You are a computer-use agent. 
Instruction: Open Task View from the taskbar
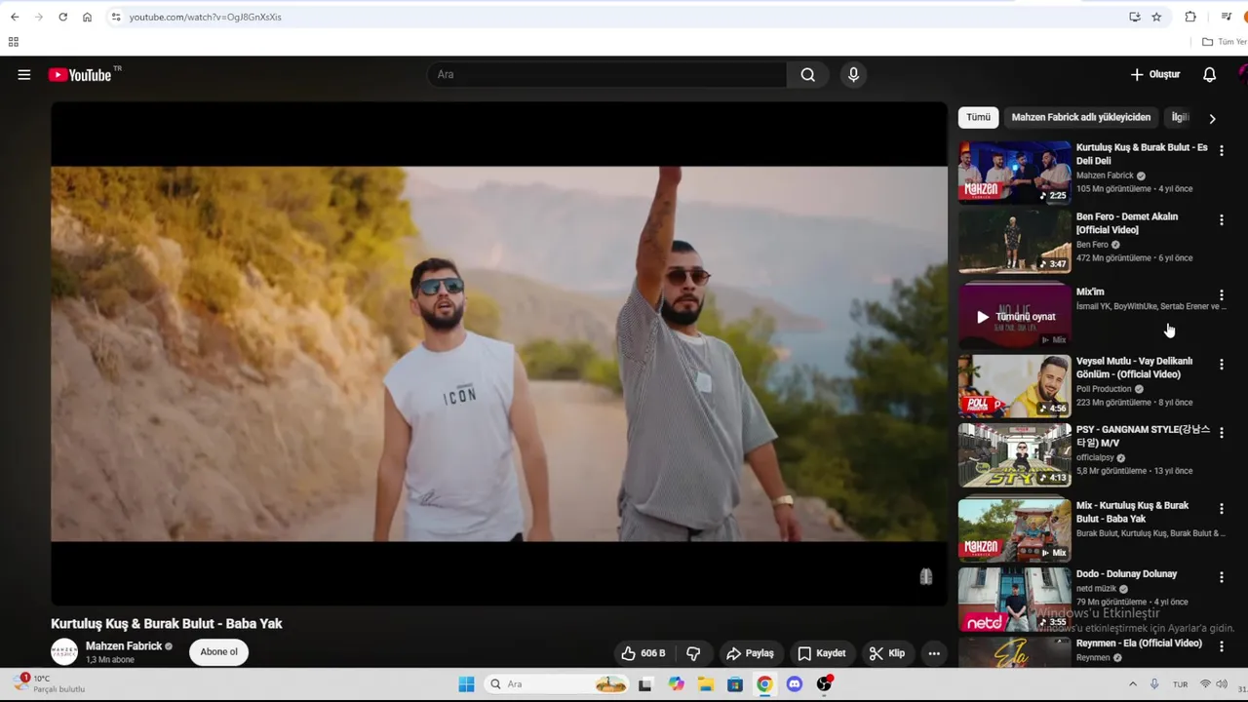click(644, 684)
